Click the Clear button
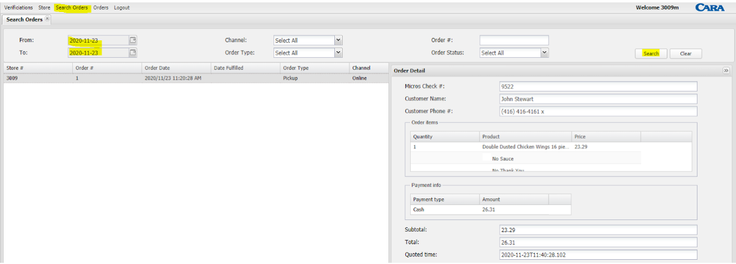Image resolution: width=736 pixels, height=264 pixels. [x=685, y=54]
